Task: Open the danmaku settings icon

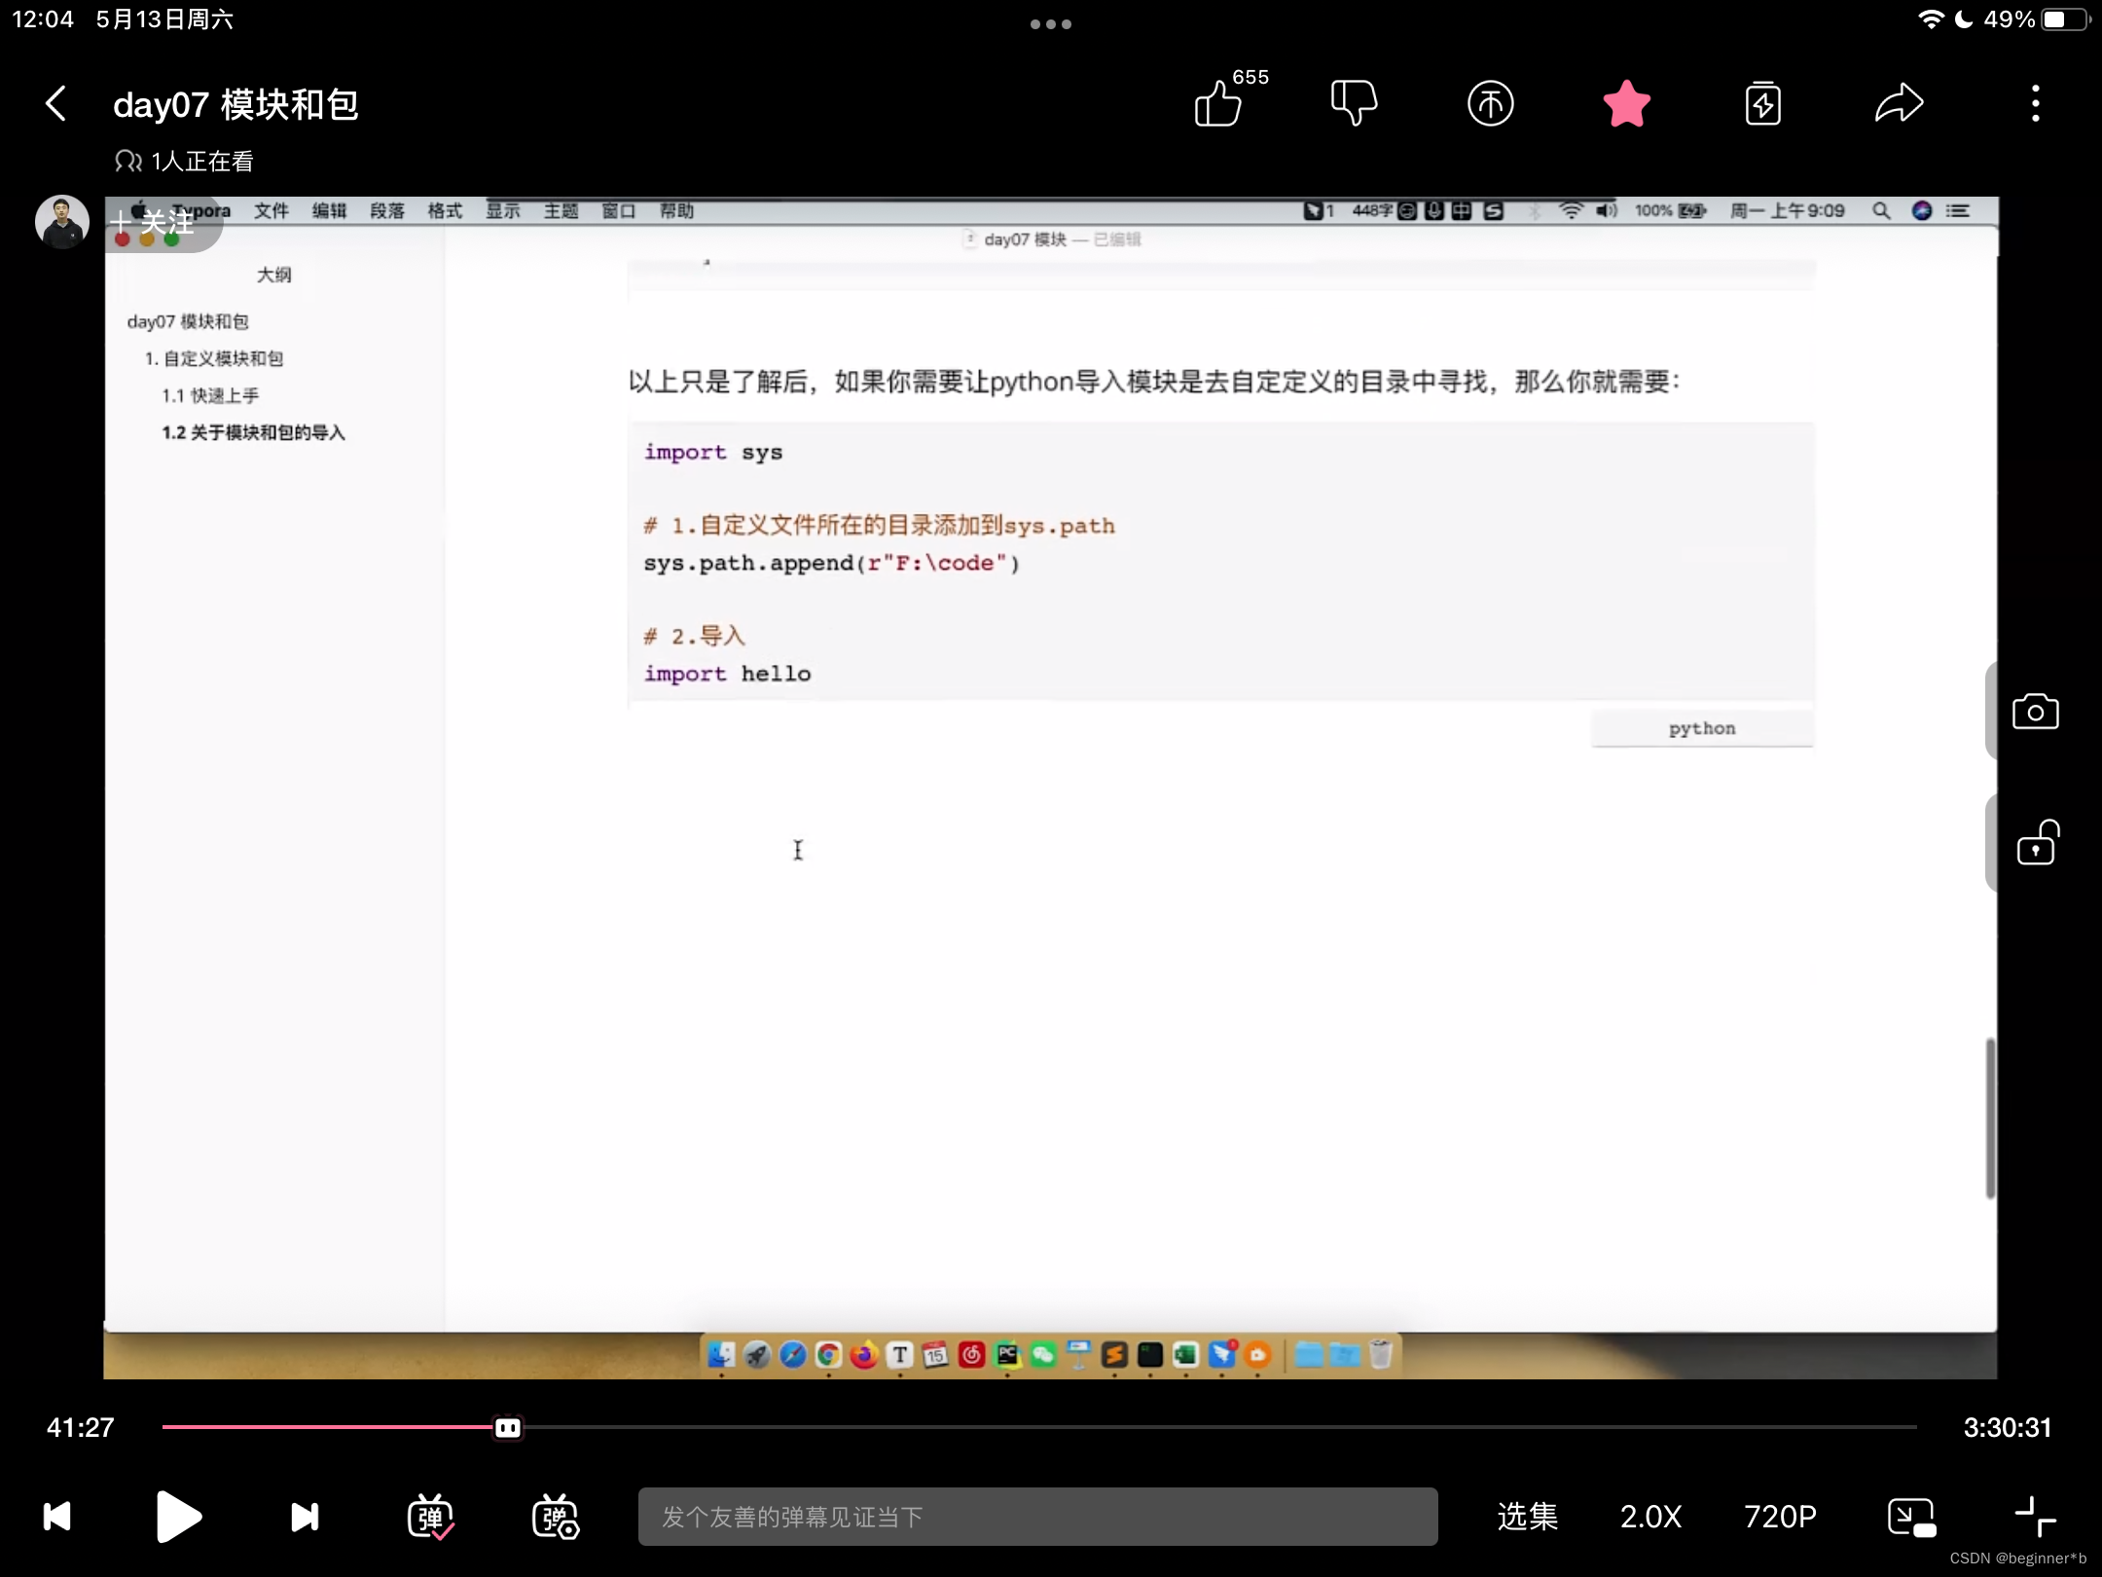Action: (555, 1517)
